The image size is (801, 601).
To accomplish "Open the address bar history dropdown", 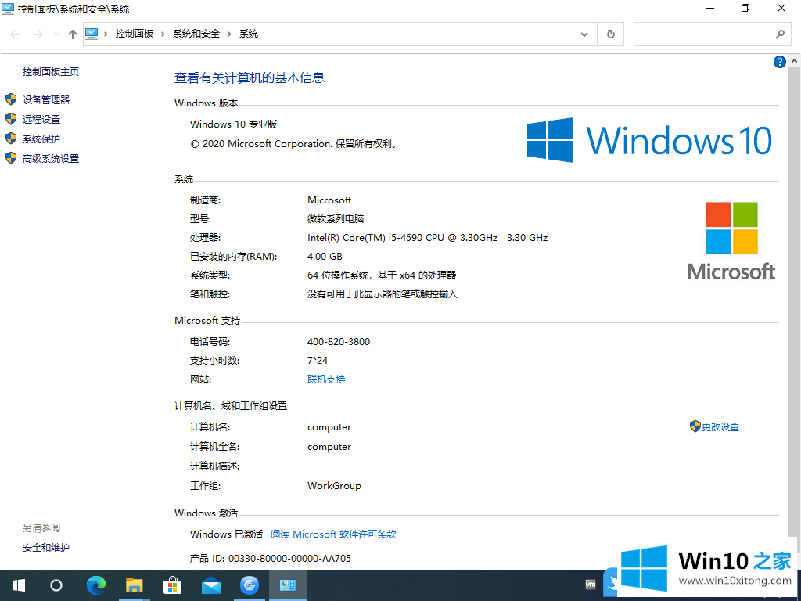I will (x=584, y=34).
